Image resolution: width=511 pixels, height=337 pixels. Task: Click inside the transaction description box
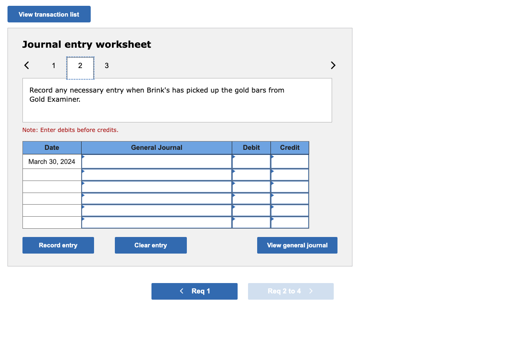click(x=177, y=100)
